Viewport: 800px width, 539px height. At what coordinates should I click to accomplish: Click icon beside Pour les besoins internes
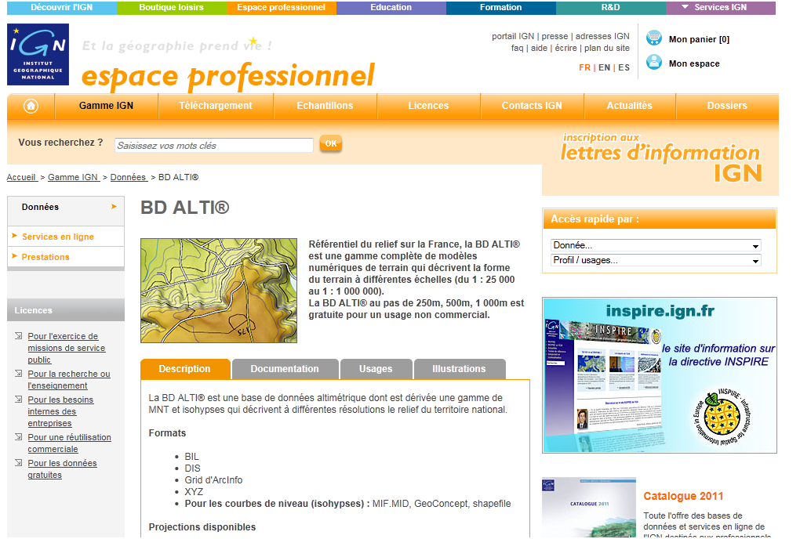click(x=19, y=399)
